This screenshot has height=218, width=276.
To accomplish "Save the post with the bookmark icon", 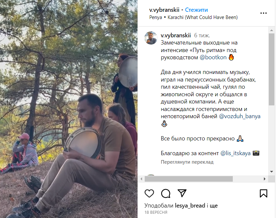I will [x=264, y=193].
